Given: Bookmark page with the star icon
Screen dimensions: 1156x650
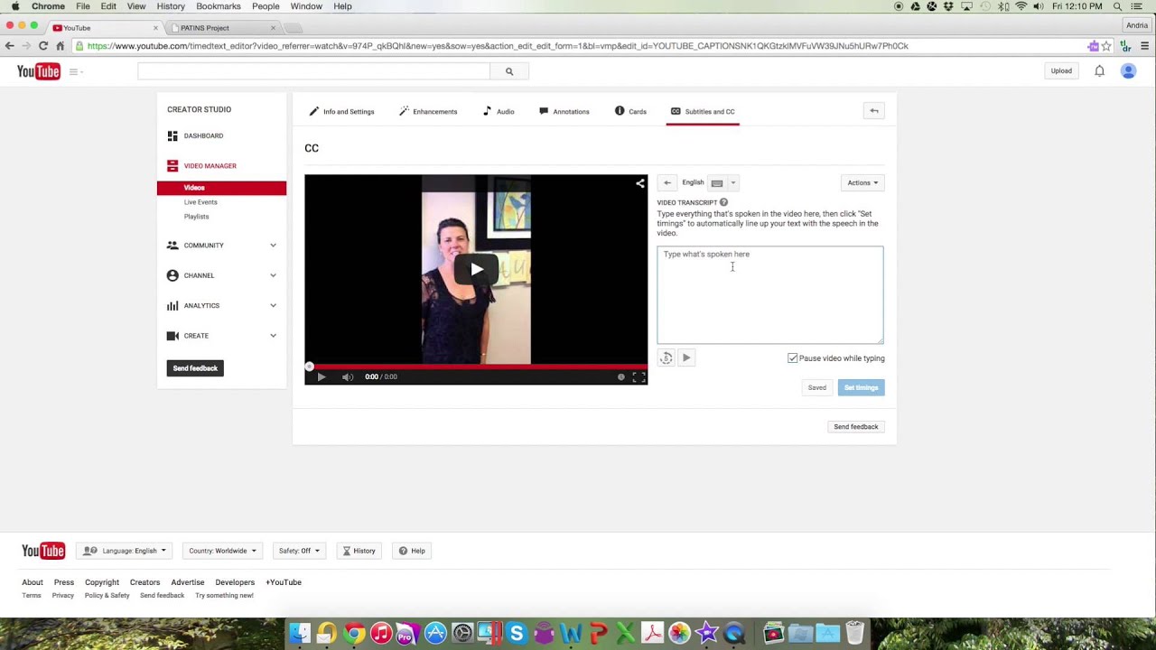Looking at the screenshot, I should click(1106, 46).
